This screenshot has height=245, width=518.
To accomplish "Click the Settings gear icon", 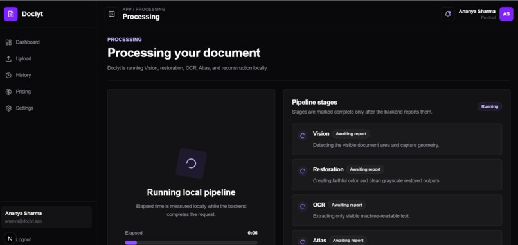I will coord(8,108).
